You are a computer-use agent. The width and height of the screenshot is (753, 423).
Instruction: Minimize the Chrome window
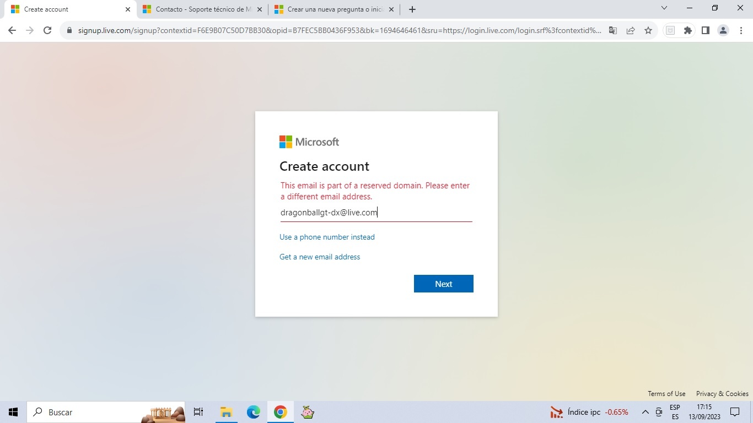[690, 8]
